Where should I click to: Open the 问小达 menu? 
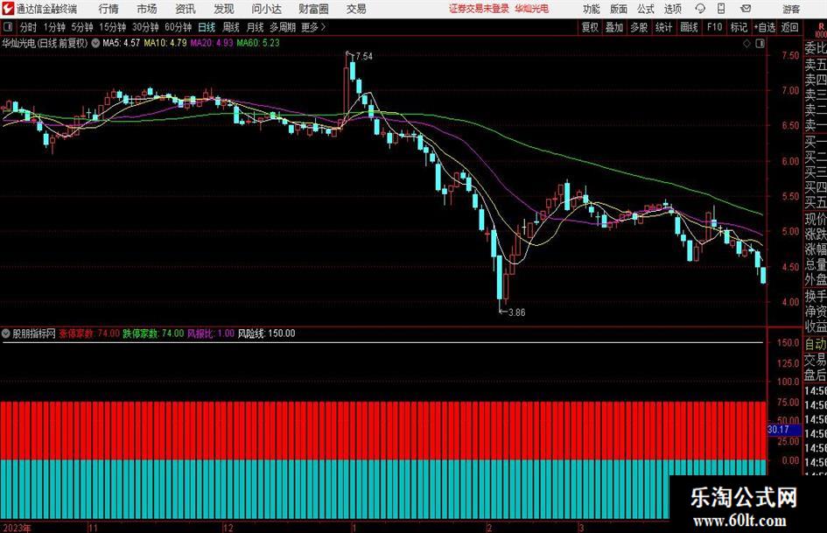pos(266,9)
